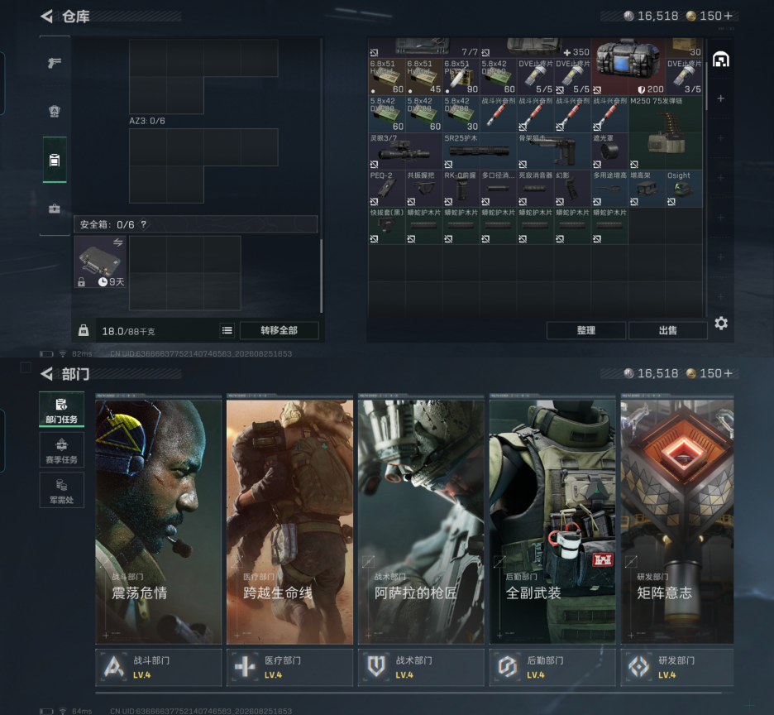Select the RK-0前握 foregrip item
Image resolution: width=774 pixels, height=715 pixels.
pos(461,188)
